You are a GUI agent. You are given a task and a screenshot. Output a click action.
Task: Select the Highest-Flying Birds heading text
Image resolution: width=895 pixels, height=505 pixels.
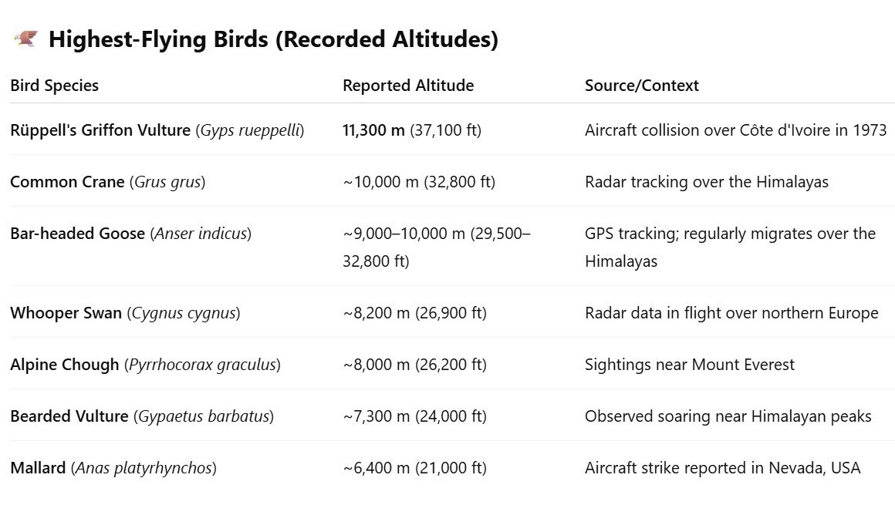coord(273,39)
